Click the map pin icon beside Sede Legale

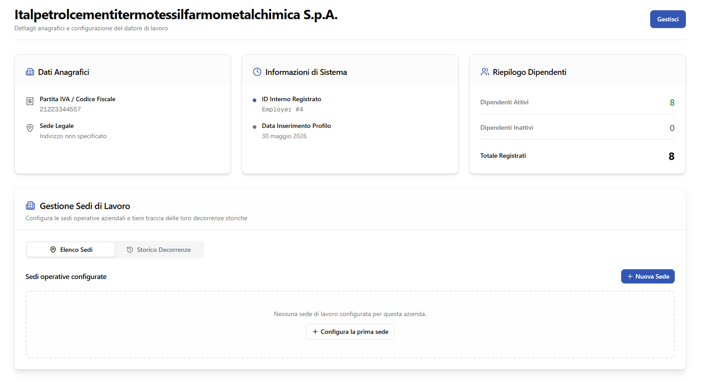(x=30, y=128)
